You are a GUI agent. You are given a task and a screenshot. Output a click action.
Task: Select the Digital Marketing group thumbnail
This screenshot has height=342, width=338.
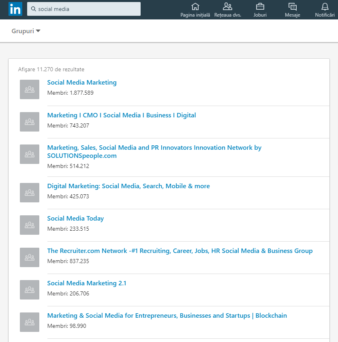[x=29, y=192]
